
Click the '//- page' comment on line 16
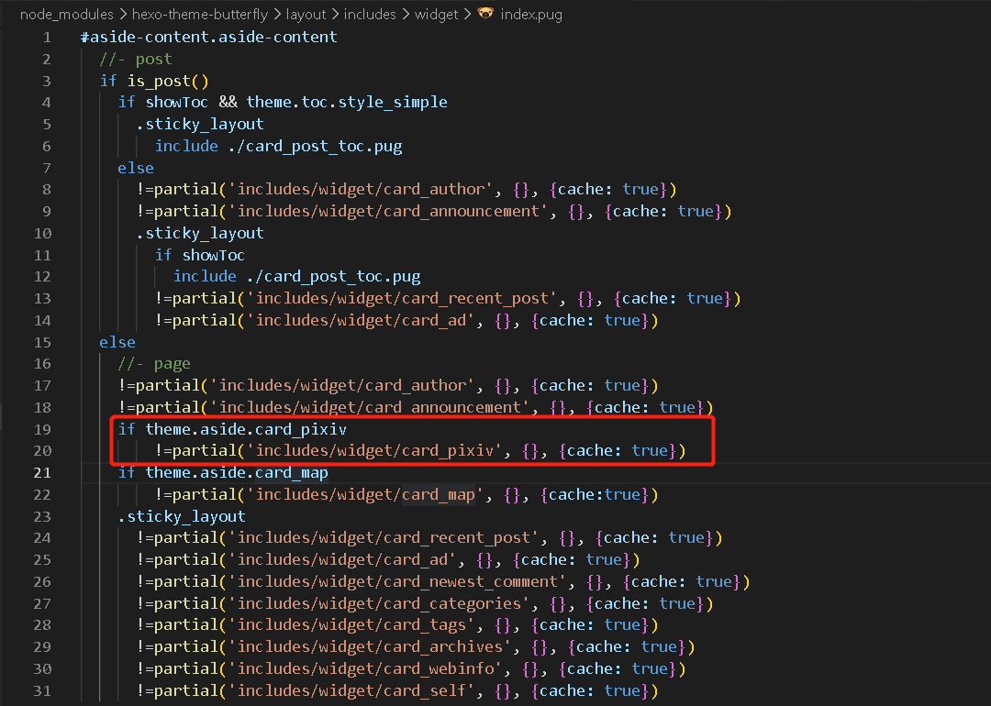154,364
